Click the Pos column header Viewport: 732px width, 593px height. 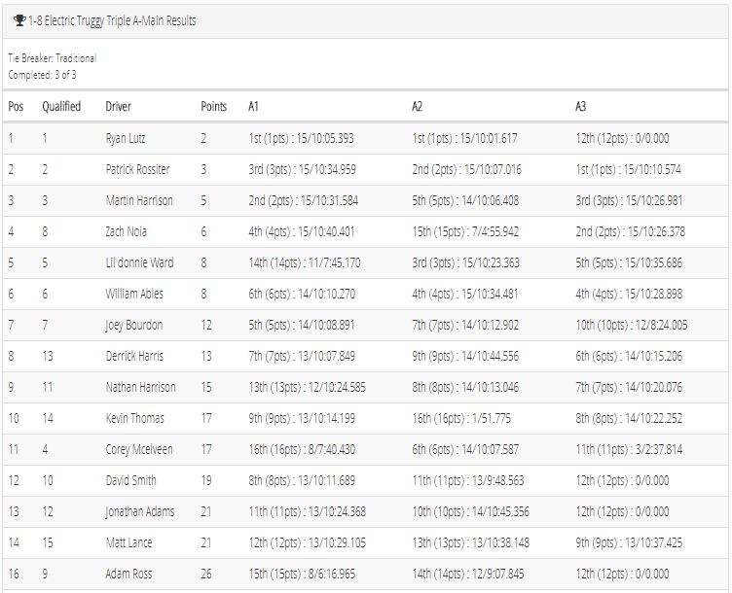point(16,106)
